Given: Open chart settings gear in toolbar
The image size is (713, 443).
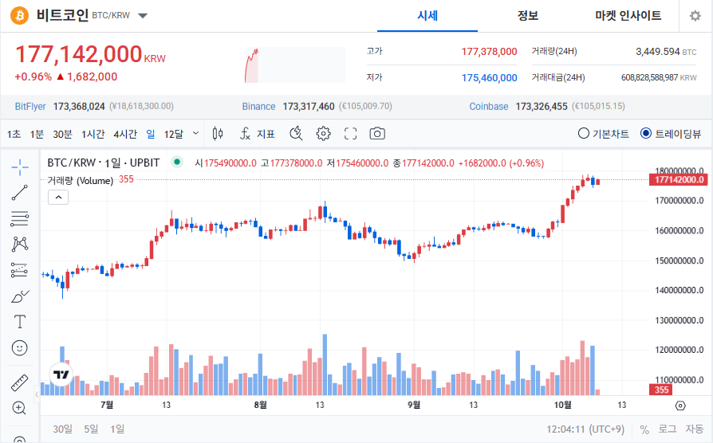Looking at the screenshot, I should coord(323,134).
